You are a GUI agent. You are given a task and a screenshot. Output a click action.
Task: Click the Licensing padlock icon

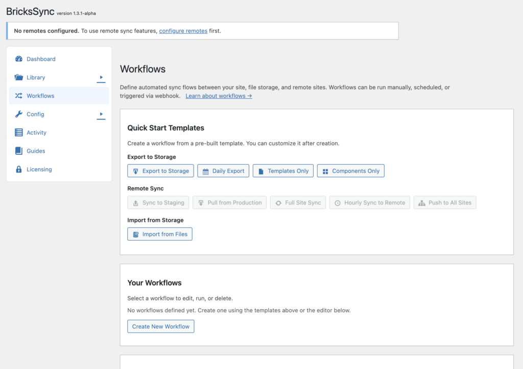19,170
